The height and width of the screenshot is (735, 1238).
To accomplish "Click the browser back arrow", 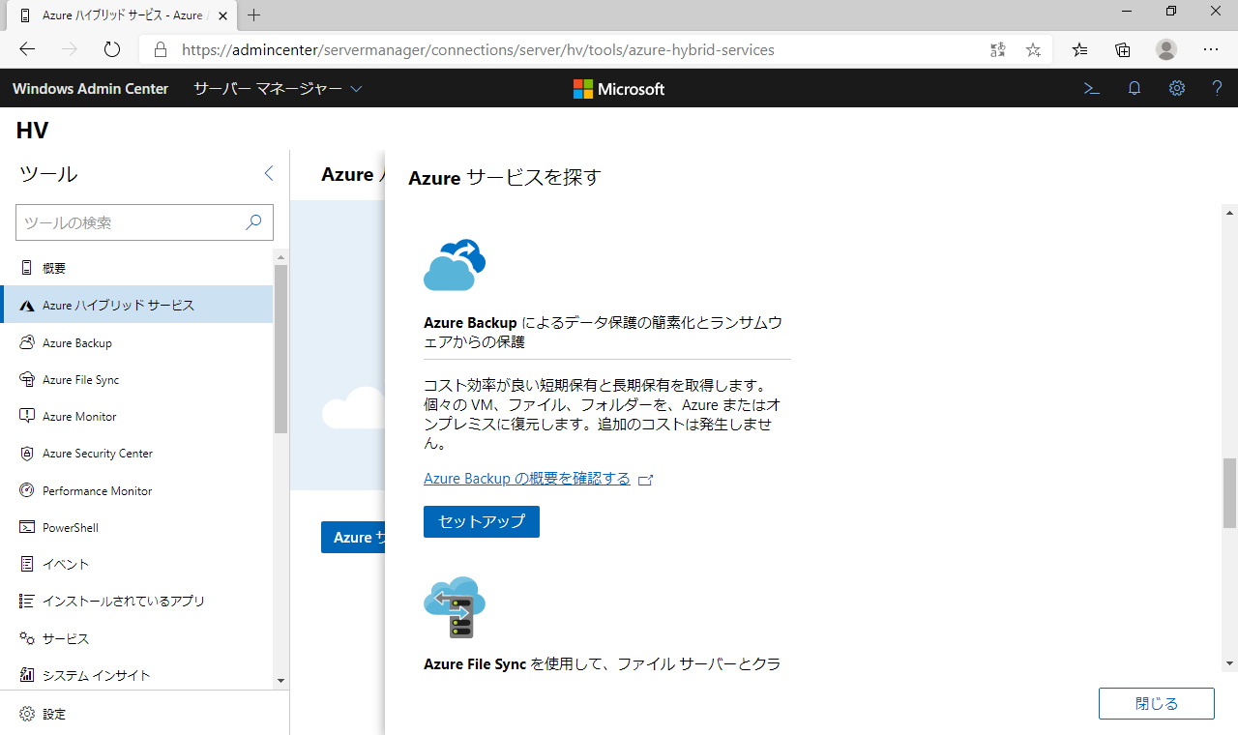I will pyautogui.click(x=27, y=49).
